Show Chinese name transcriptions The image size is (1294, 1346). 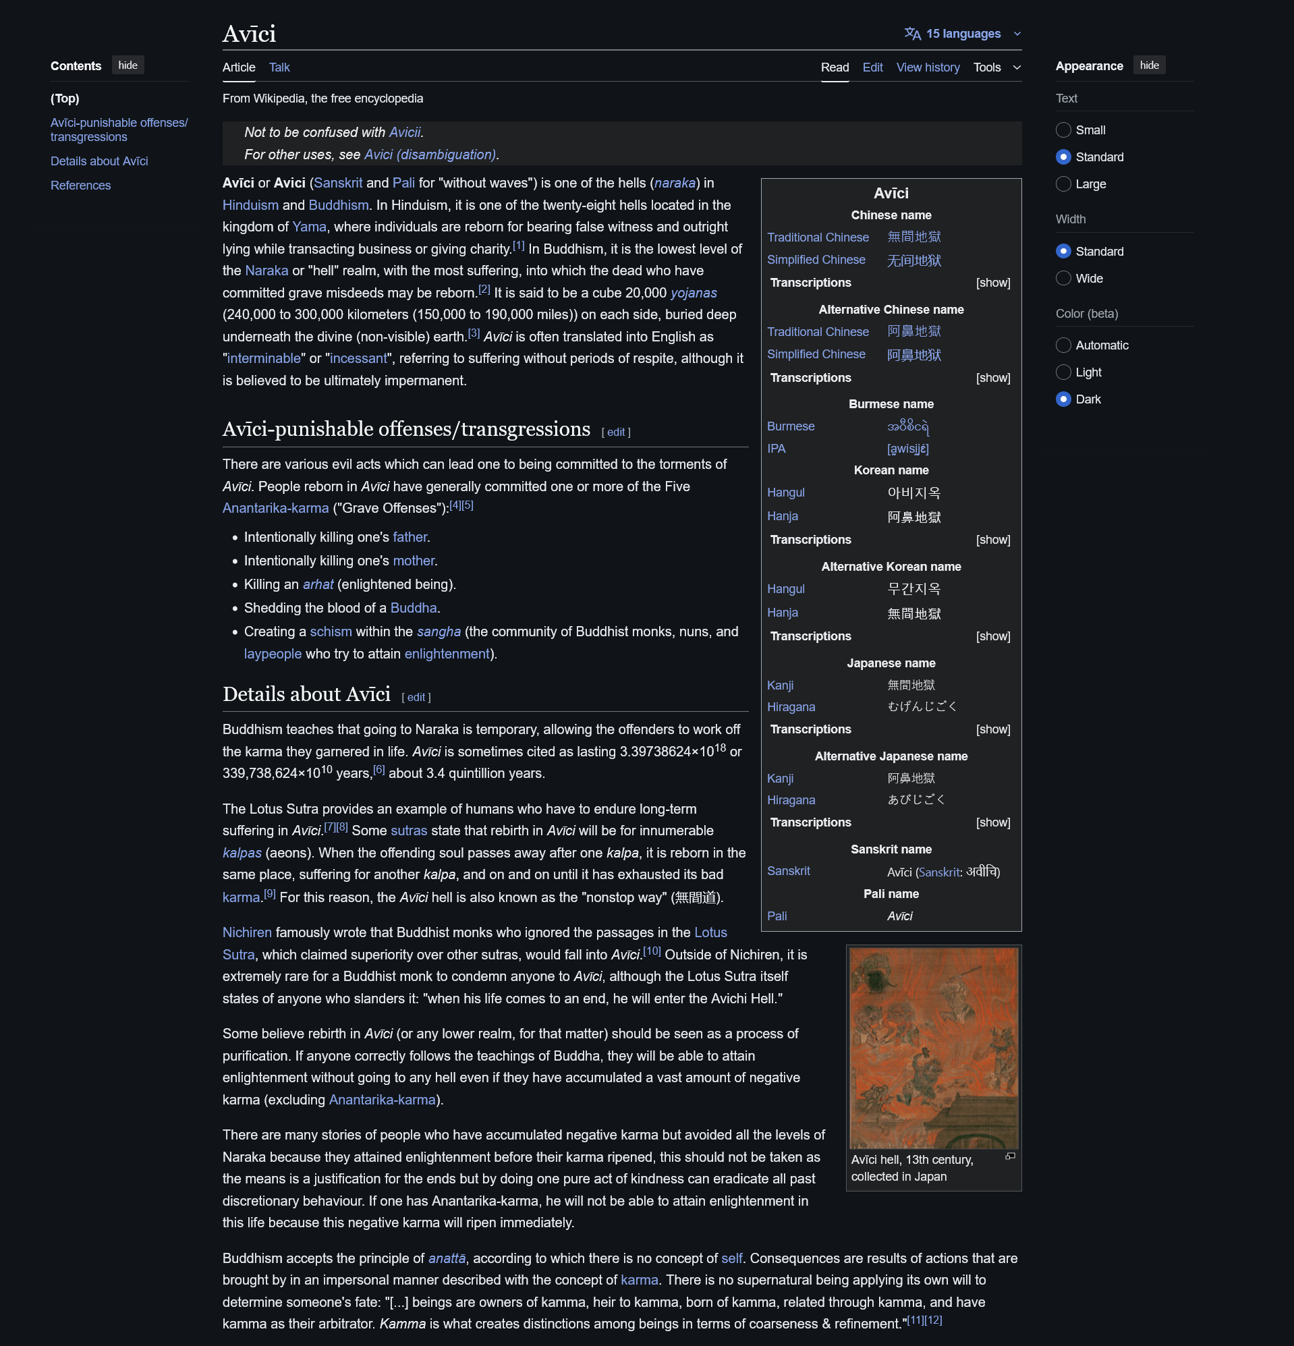click(993, 282)
